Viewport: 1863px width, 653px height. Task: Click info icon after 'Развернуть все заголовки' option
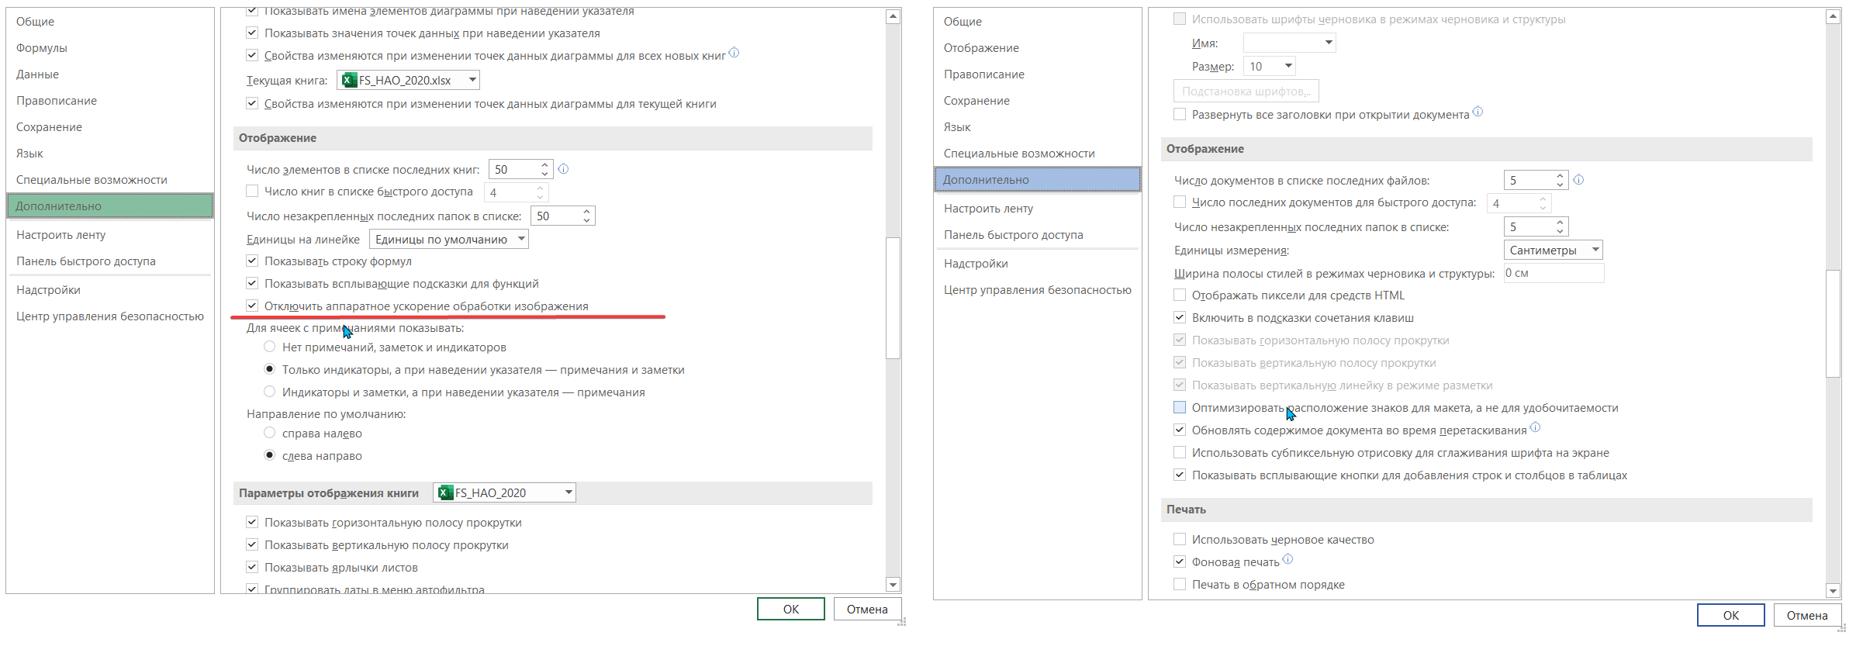[1478, 112]
